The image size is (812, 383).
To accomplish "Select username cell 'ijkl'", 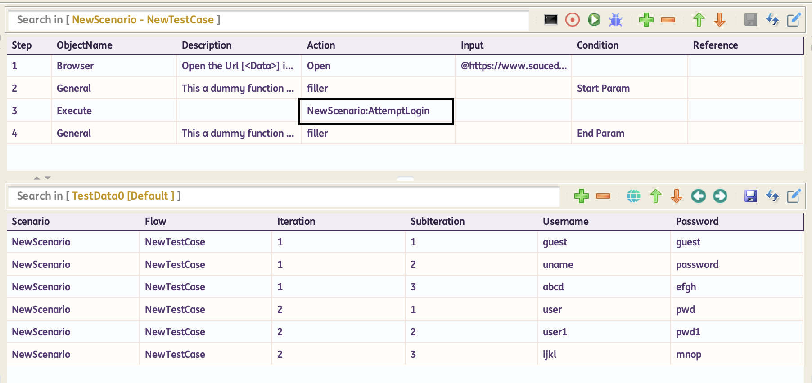I will (x=604, y=354).
